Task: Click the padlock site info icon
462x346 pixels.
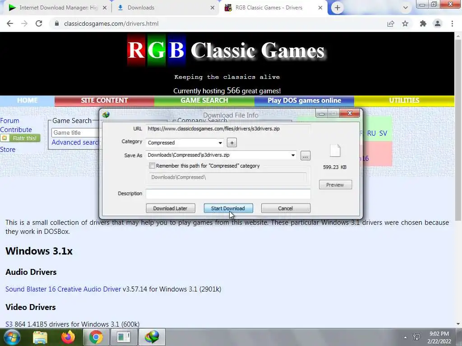Action: click(x=57, y=23)
